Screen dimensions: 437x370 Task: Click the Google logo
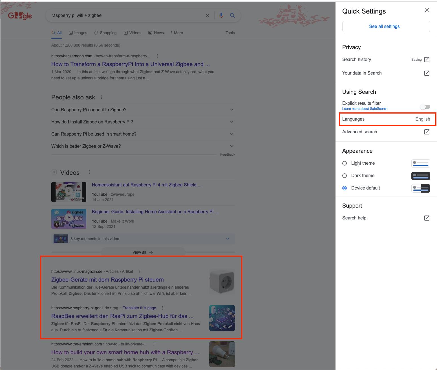click(20, 16)
